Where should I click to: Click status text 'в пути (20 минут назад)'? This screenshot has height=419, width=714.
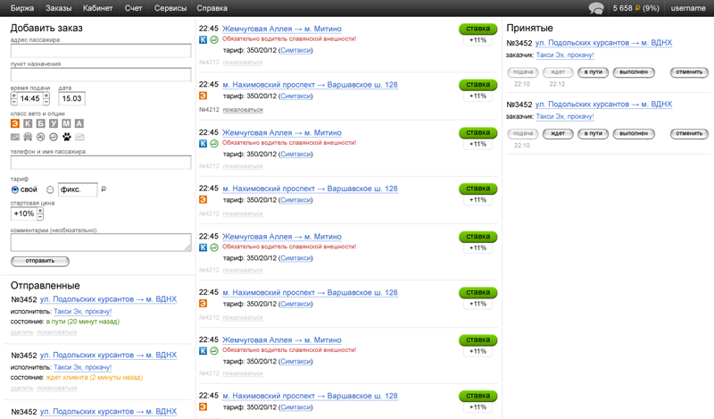point(83,322)
